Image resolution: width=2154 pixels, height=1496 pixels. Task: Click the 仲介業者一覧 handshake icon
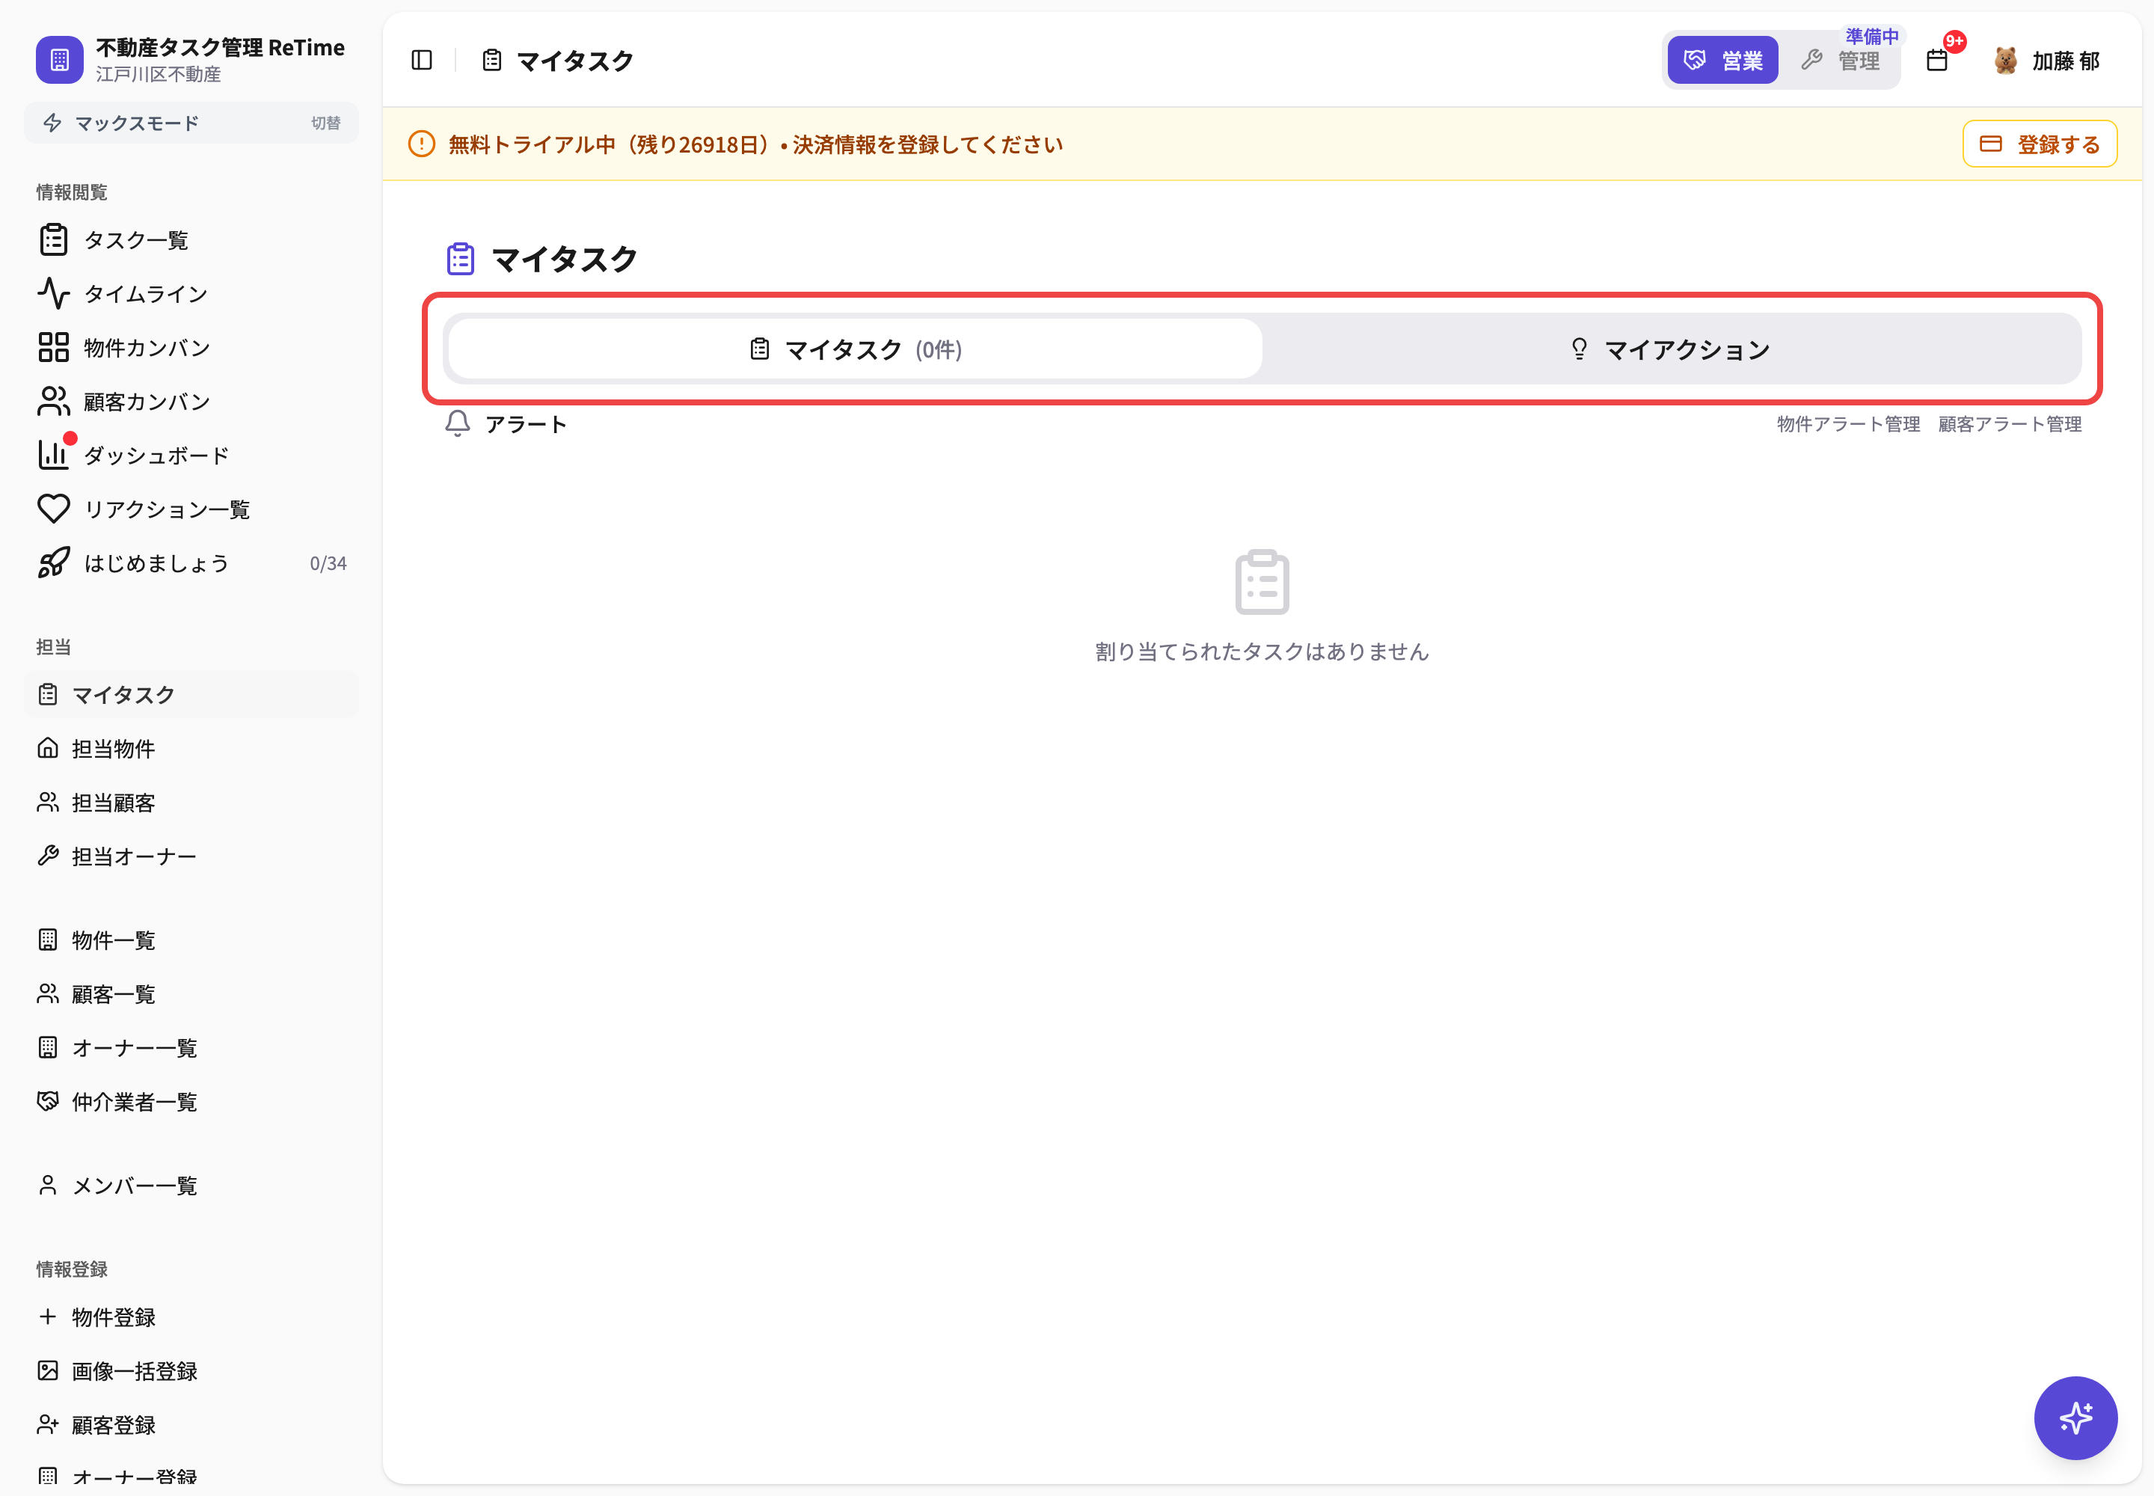tap(48, 1100)
